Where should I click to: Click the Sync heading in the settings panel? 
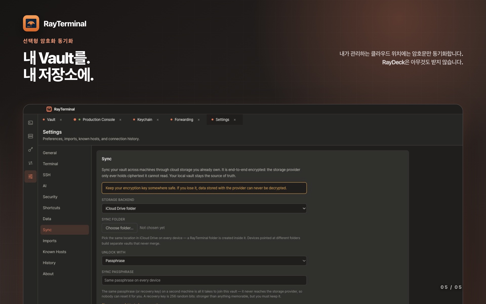pos(107,159)
